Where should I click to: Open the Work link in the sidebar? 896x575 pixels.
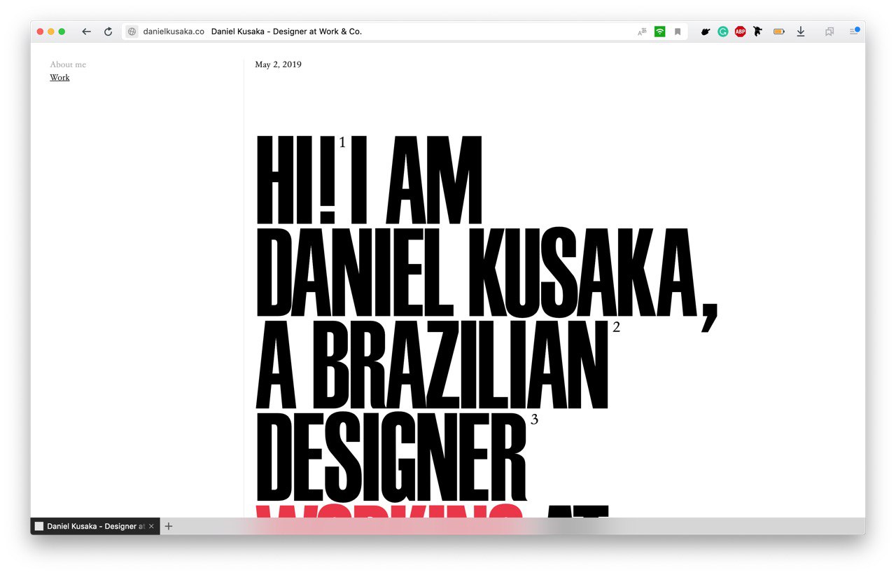click(x=59, y=77)
